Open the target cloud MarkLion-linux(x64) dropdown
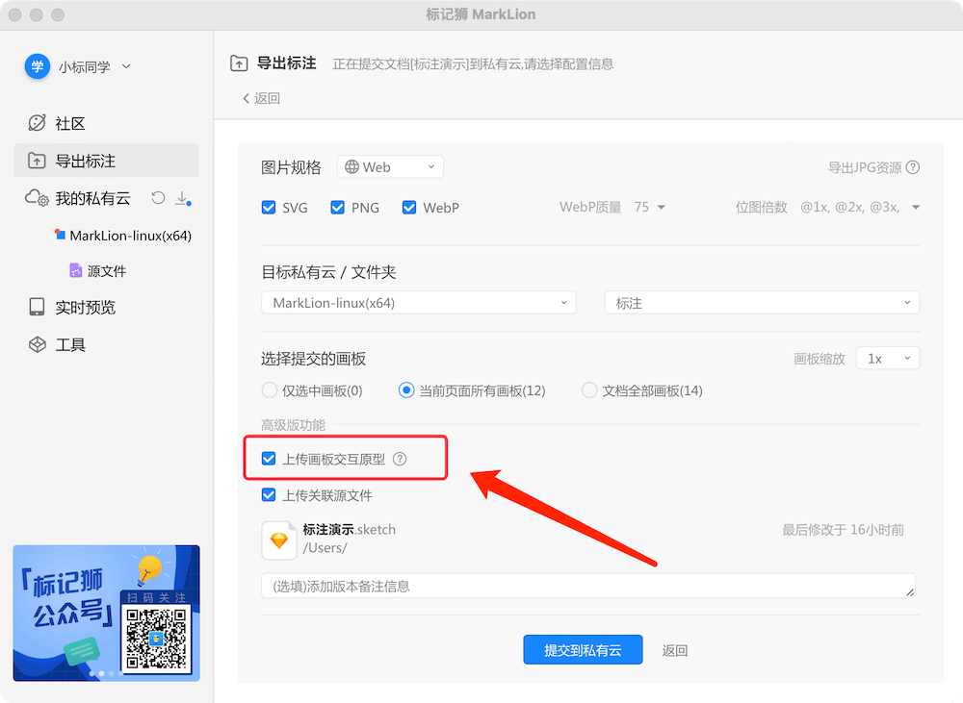Image resolution: width=963 pixels, height=703 pixels. pos(419,302)
